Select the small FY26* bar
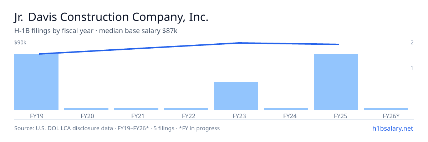This screenshot has height=142, width=428. [386, 109]
